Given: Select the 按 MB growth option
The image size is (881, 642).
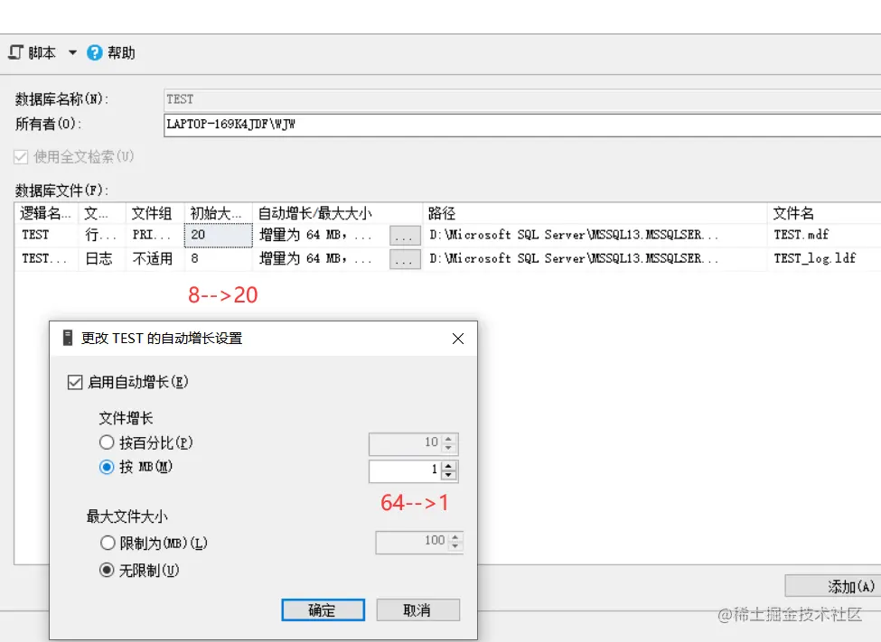Looking at the screenshot, I should pyautogui.click(x=106, y=469).
